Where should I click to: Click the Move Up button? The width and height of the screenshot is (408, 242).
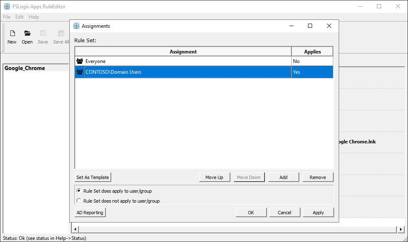tap(214, 177)
